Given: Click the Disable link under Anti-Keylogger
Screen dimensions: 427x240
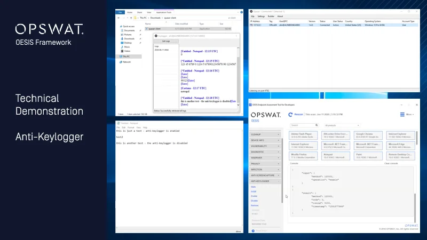Looking at the screenshot, I should click(254, 201).
